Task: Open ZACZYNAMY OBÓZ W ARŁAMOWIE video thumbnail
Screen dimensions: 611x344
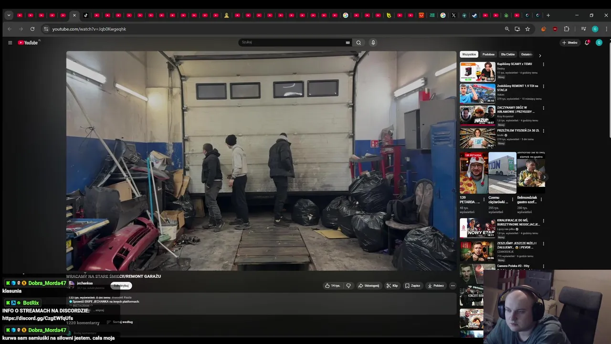Action: click(477, 116)
